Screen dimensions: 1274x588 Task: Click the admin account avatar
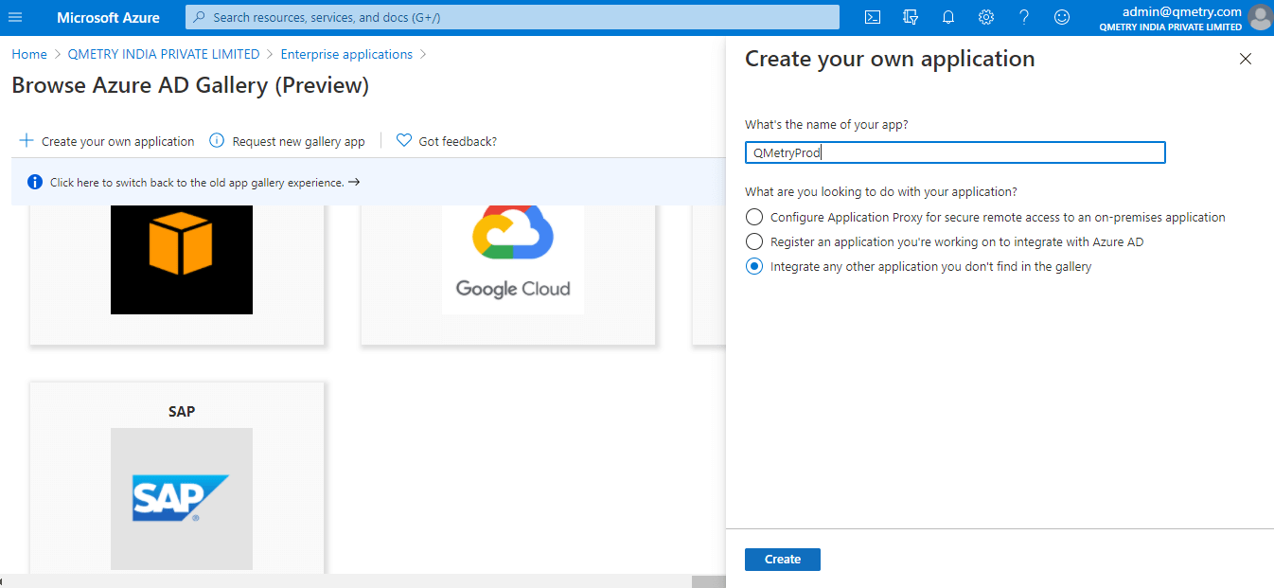[x=1259, y=17]
